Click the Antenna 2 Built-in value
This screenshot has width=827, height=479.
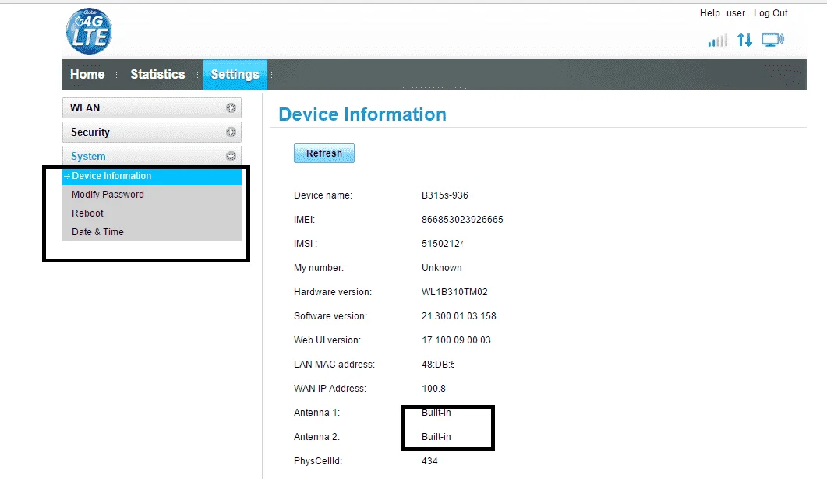[x=436, y=437]
